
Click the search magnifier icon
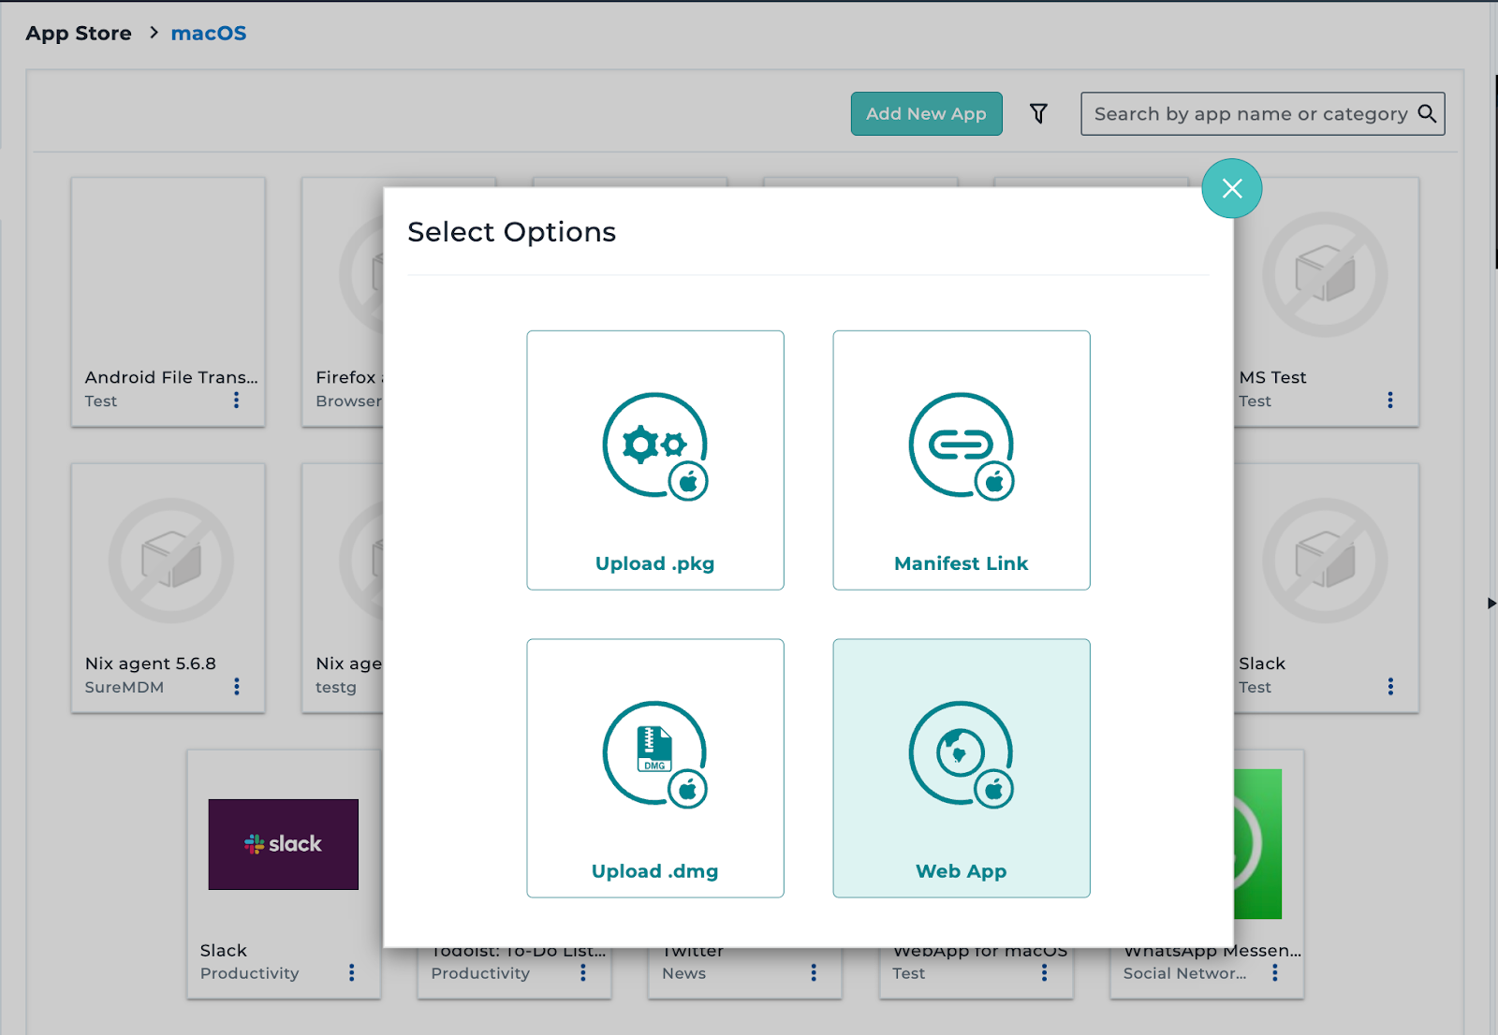click(1427, 113)
